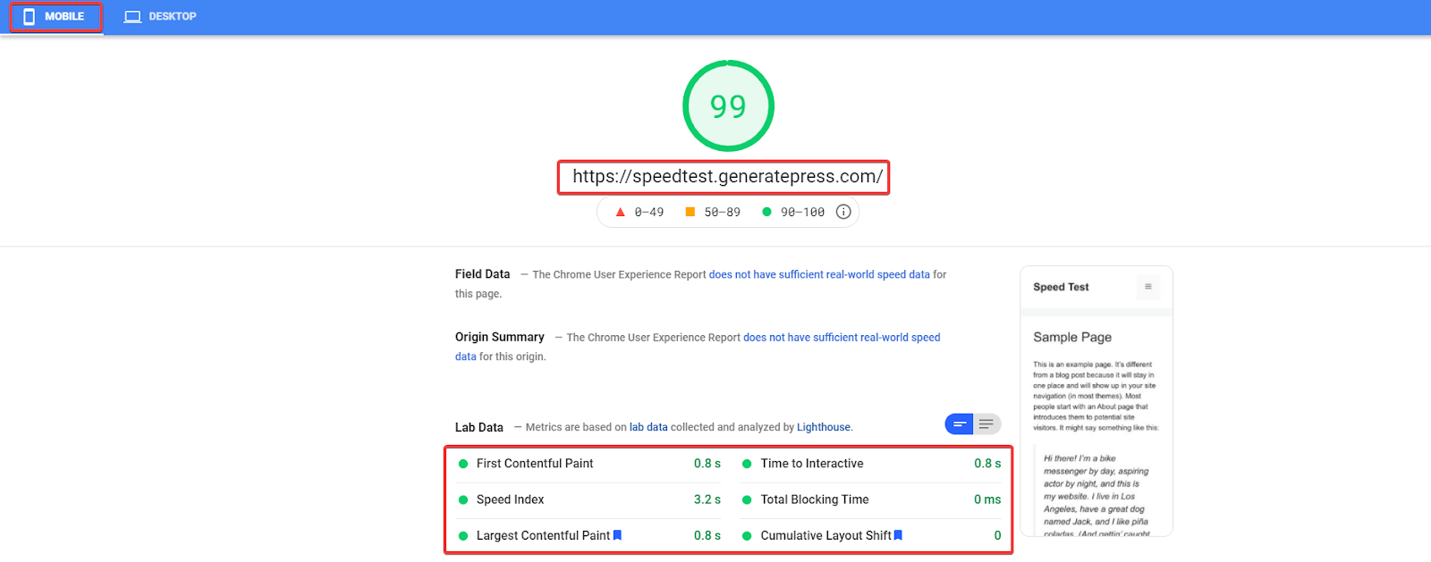Screen dimensions: 1431x562
Task: Click the performance score gauge showing 99
Action: tap(728, 106)
